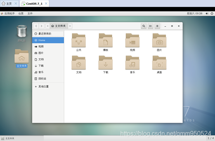Go forward with the right arrow
The width and height of the screenshot is (215, 141).
click(42, 26)
